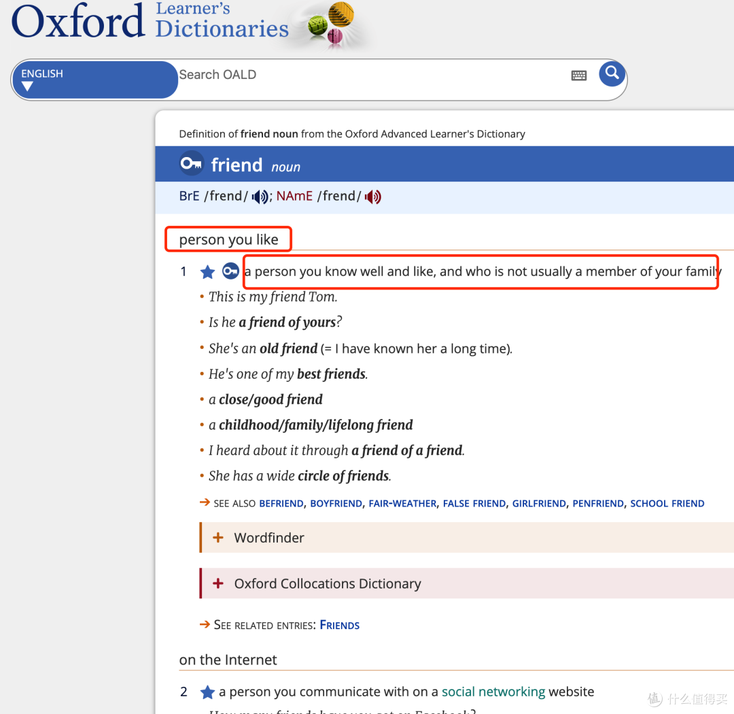Open the BOYFRIEND see-also link
This screenshot has width=734, height=714.
point(336,503)
